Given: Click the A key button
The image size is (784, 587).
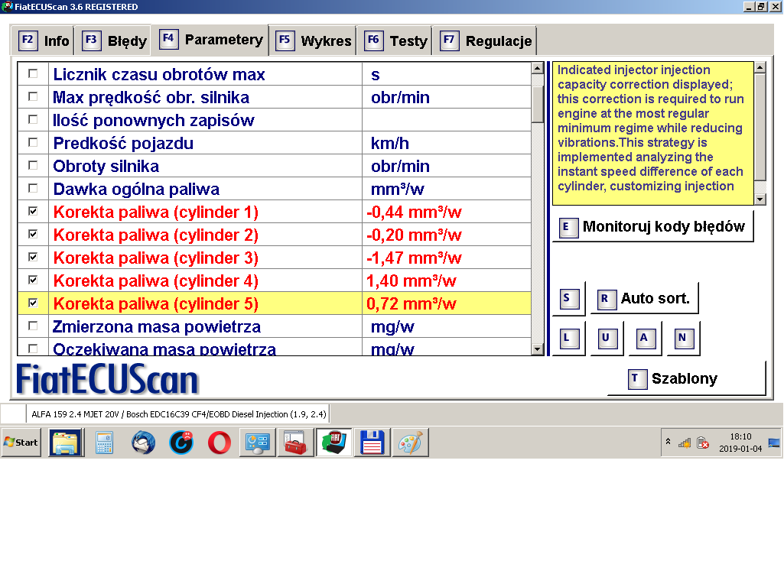Looking at the screenshot, I should [x=645, y=338].
